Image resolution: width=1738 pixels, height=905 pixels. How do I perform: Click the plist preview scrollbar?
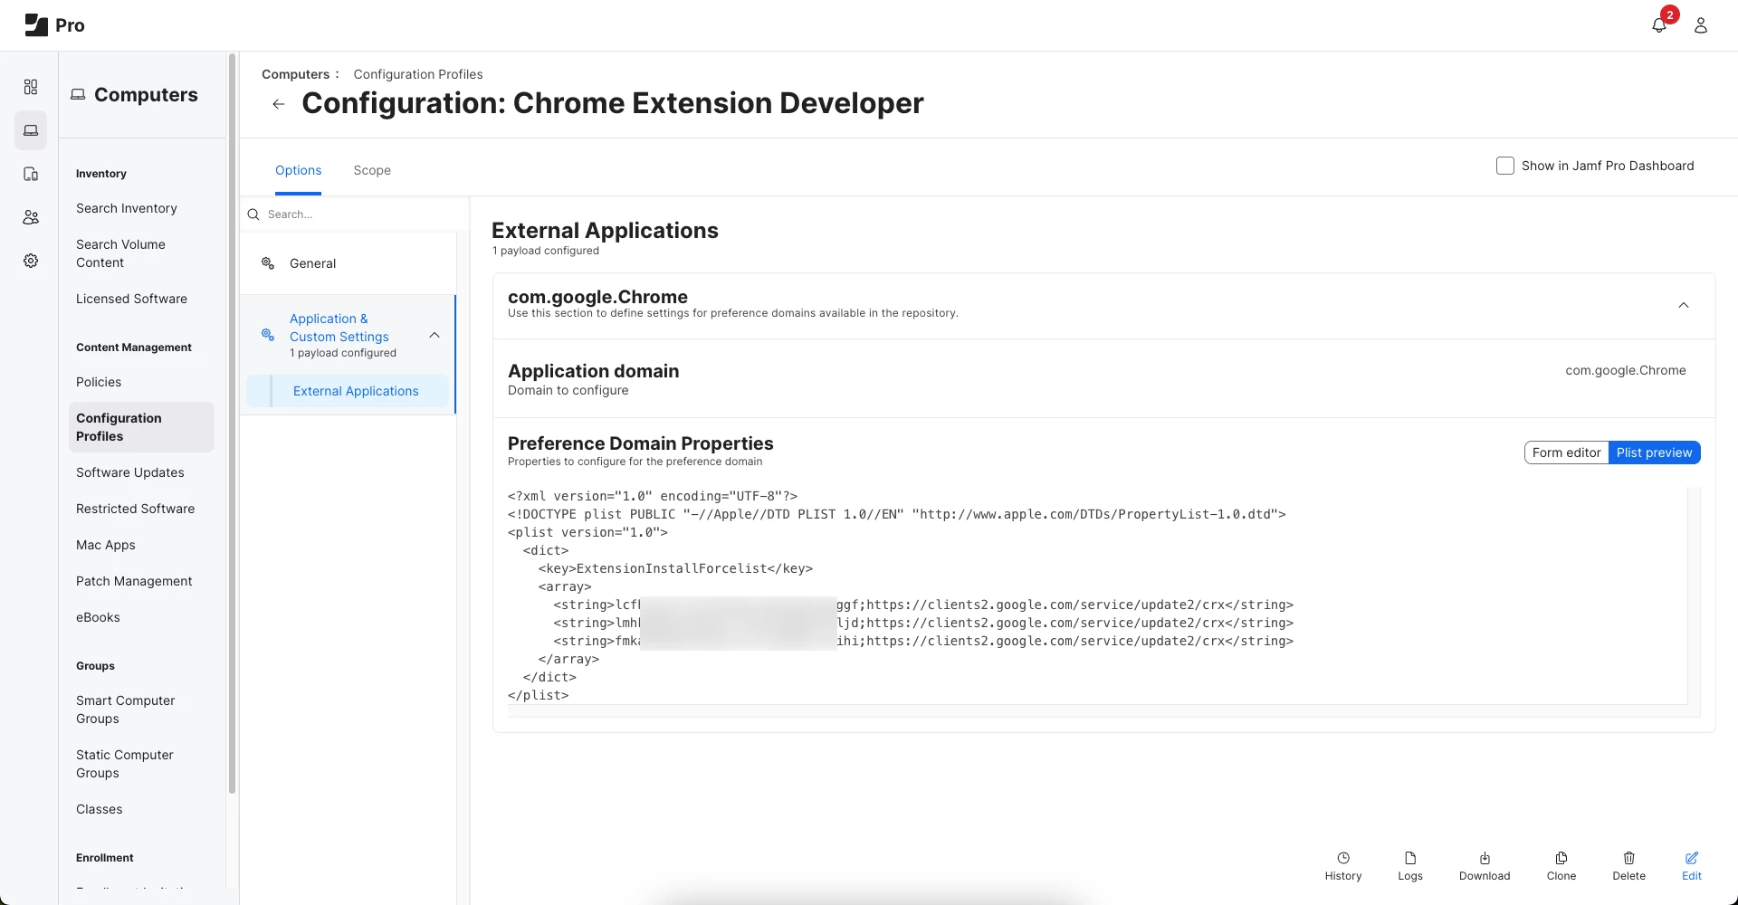[1694, 595]
